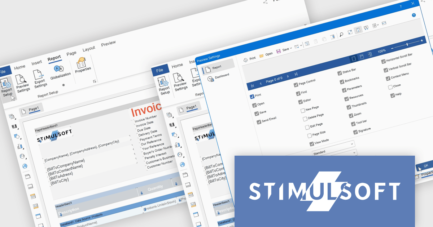Viewport: 433px width, 227px height.
Task: Select continuous page view mode icon
Action: pos(362,57)
